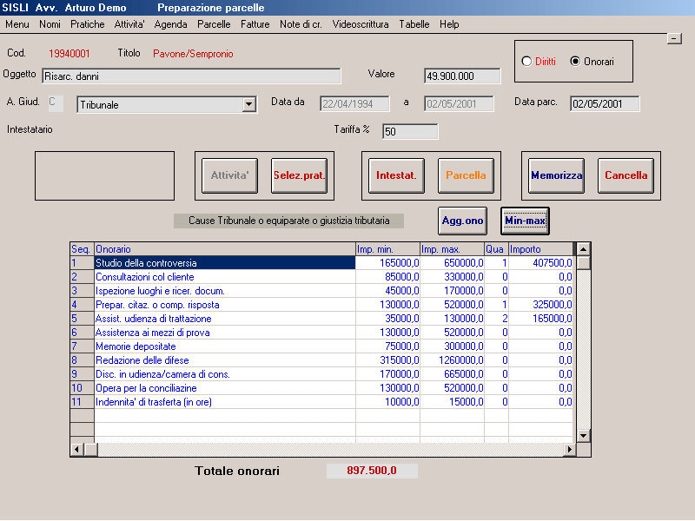
Task: Click the table's vertical scrollbar up arrow
Action: 584,249
